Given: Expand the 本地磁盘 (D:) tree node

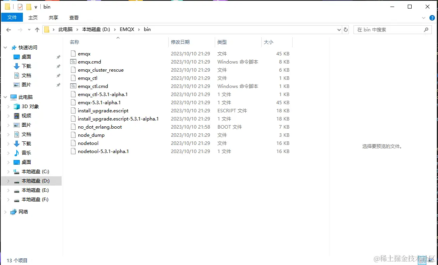Looking at the screenshot, I should pos(9,181).
